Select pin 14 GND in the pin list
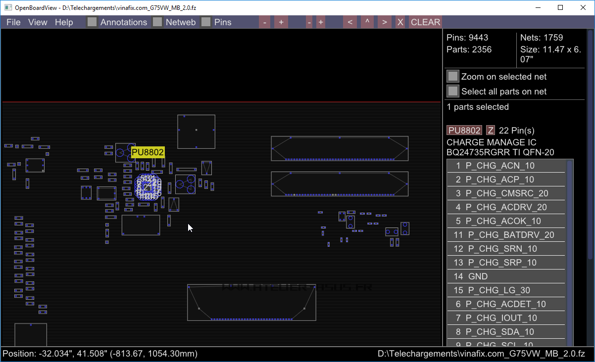Image resolution: width=595 pixels, height=362 pixels. point(505,276)
